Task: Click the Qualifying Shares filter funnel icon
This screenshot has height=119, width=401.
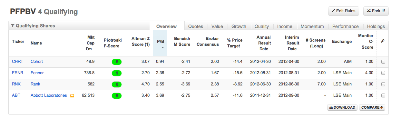Action: point(13,25)
